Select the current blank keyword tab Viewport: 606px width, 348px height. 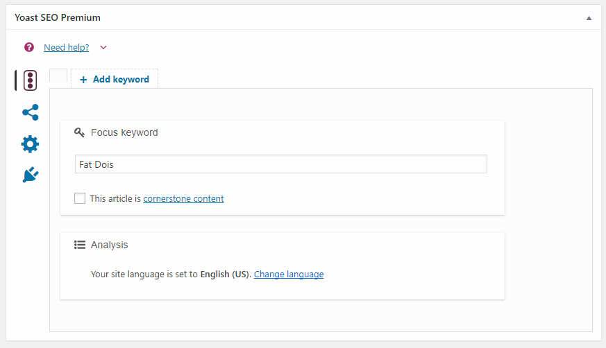tap(58, 76)
